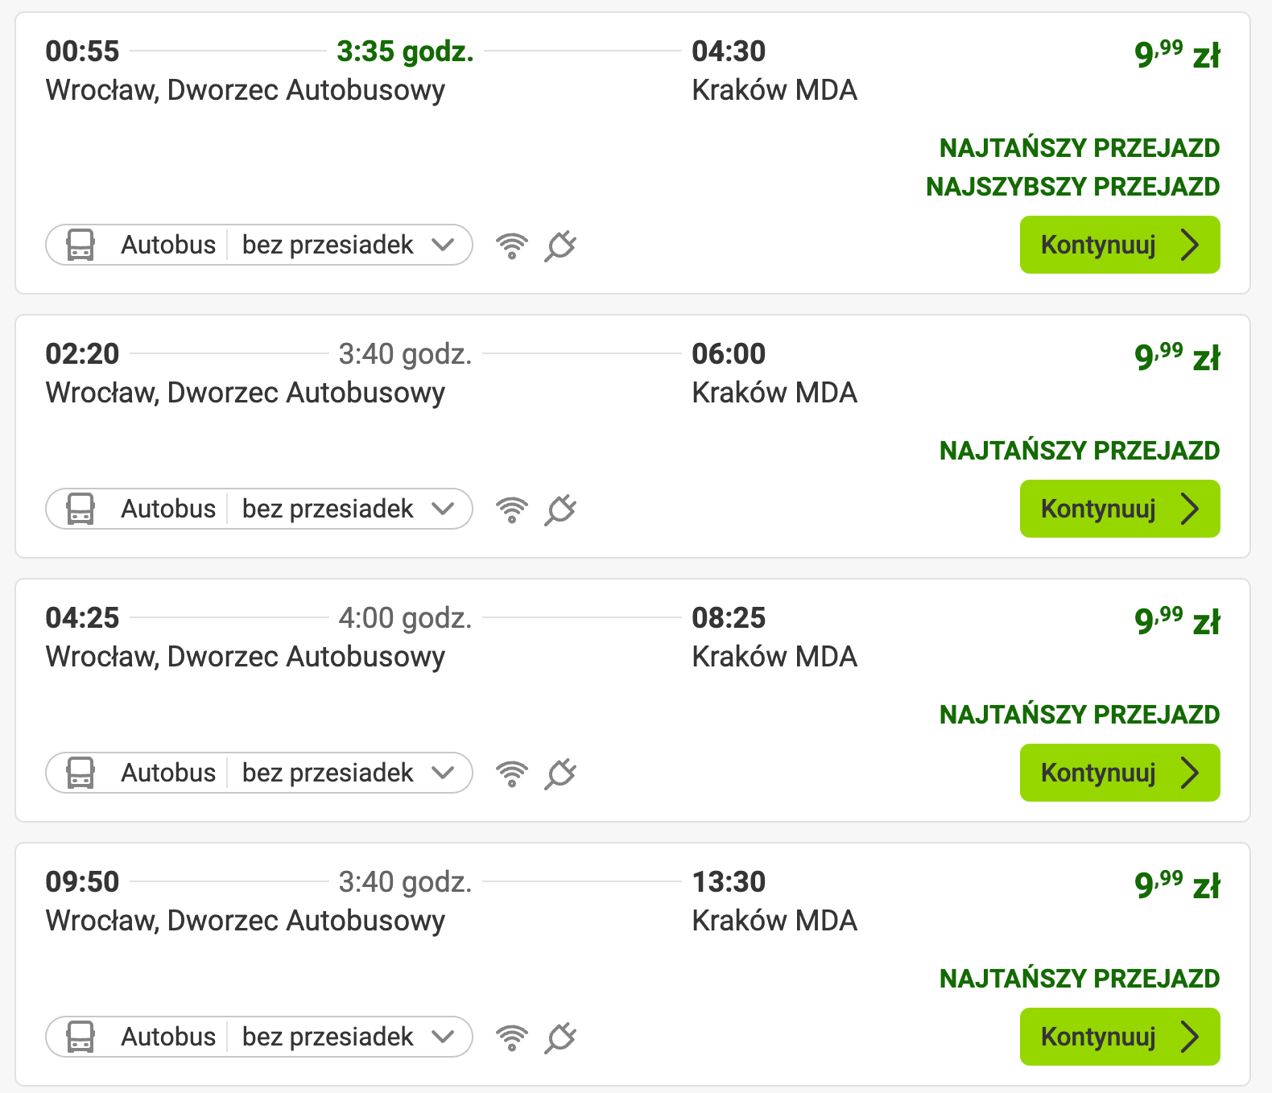
Task: Click the Wi-Fi icon on the 02:20 trip
Action: [512, 509]
